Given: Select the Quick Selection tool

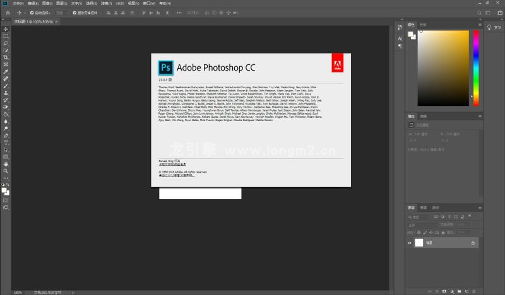Looking at the screenshot, I should click(6, 50).
